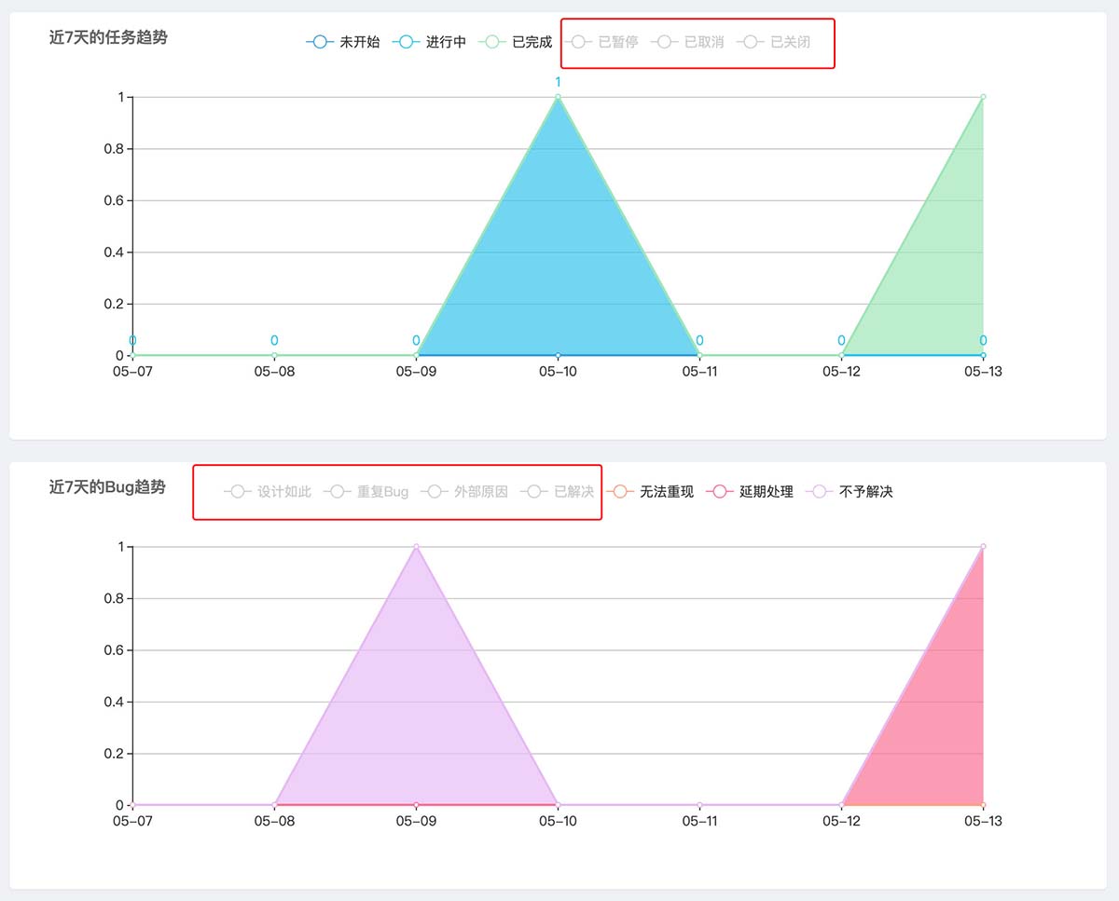The image size is (1119, 901).
Task: Click the 05-11 axis label in Bug chart
Action: tap(699, 821)
